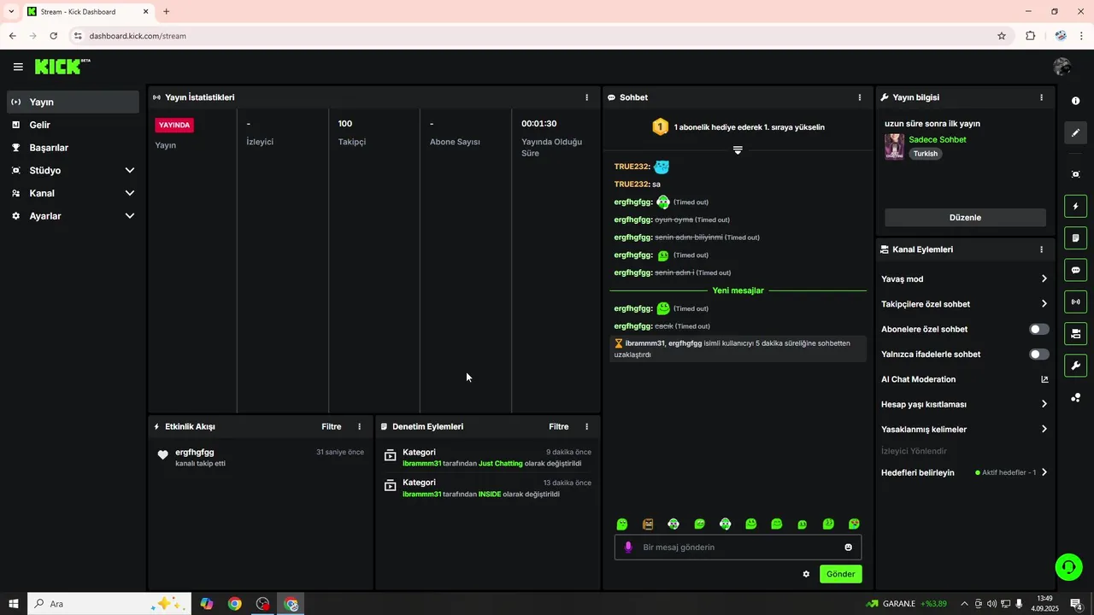The width and height of the screenshot is (1094, 615).
Task: Click the pencil edit icon in the right sidebar
Action: 1075,133
